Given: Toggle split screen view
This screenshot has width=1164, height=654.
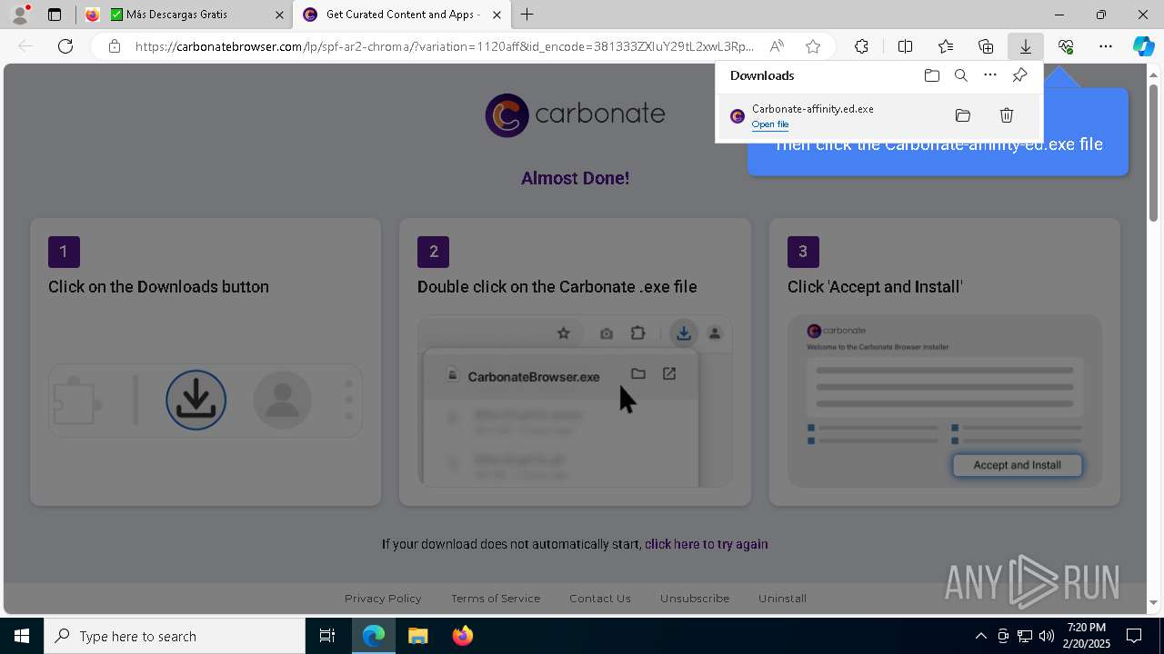Looking at the screenshot, I should click(x=906, y=46).
